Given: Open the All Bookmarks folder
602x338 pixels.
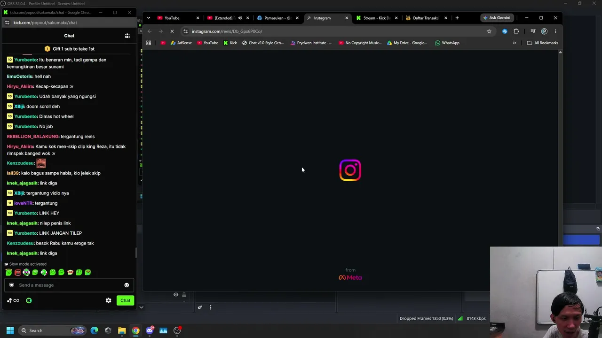Looking at the screenshot, I should click(542, 43).
